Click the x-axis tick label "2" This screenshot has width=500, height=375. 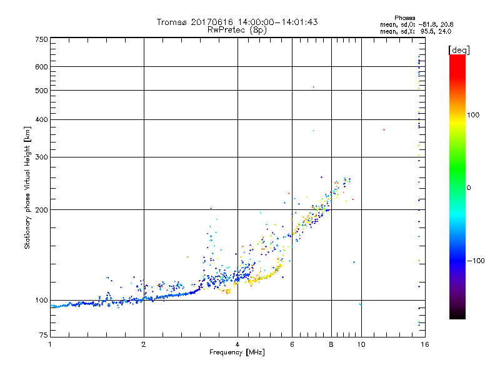[x=144, y=344]
